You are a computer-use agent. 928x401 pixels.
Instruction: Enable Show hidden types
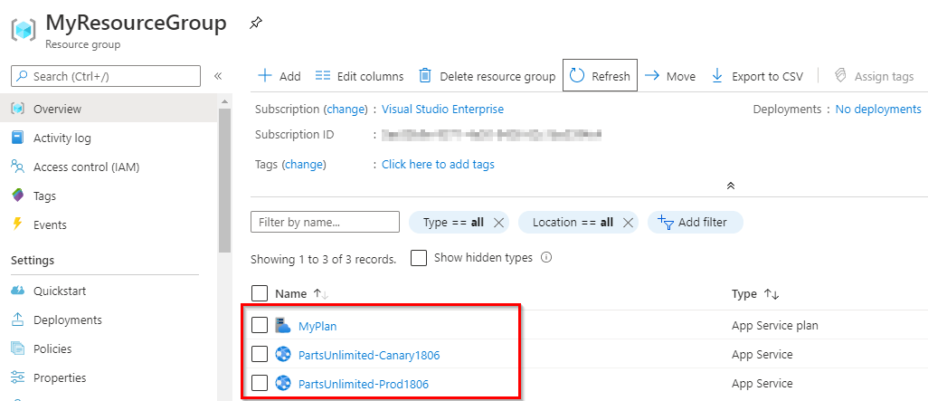[419, 258]
